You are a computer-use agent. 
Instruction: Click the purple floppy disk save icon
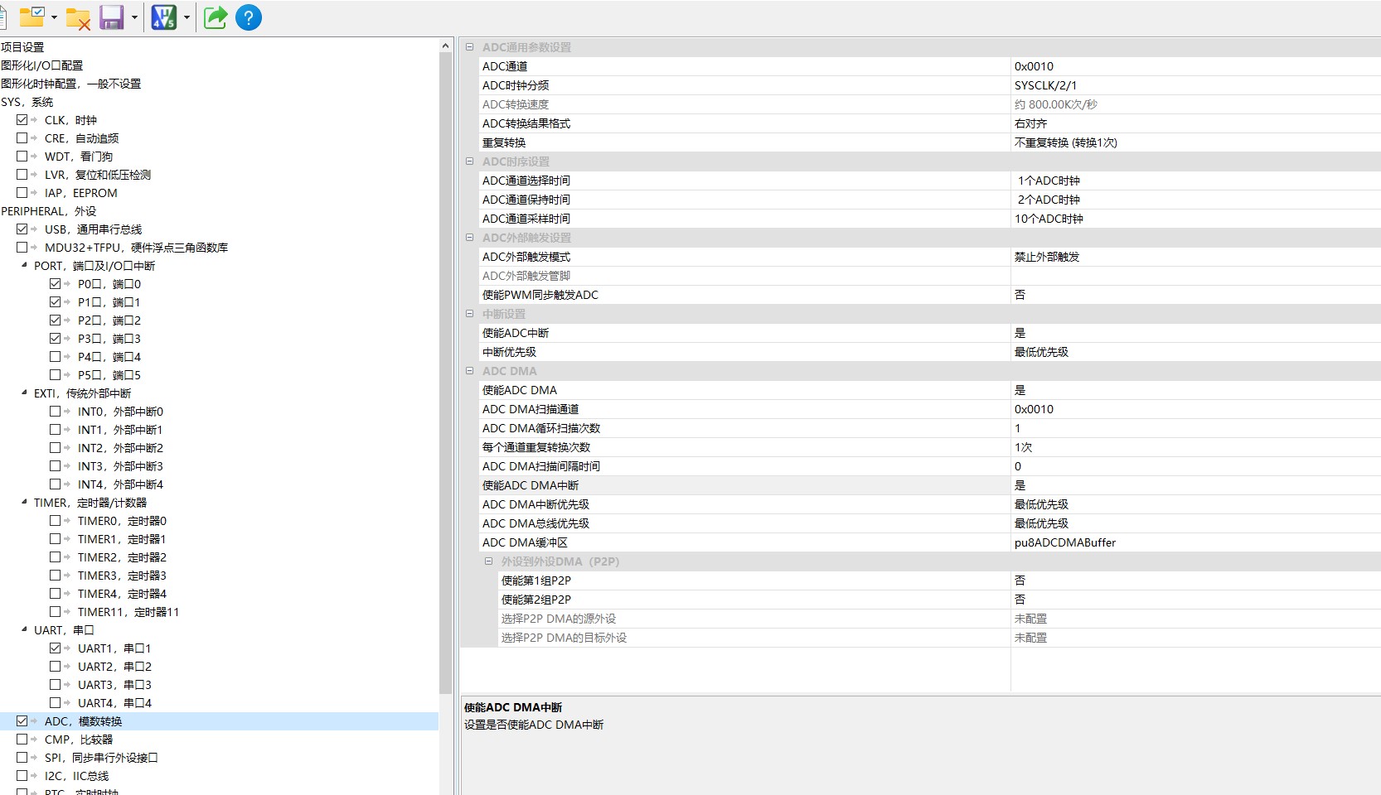[x=111, y=17]
